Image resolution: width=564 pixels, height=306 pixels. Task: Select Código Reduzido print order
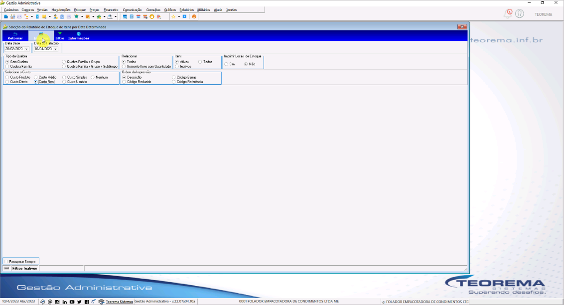124,82
